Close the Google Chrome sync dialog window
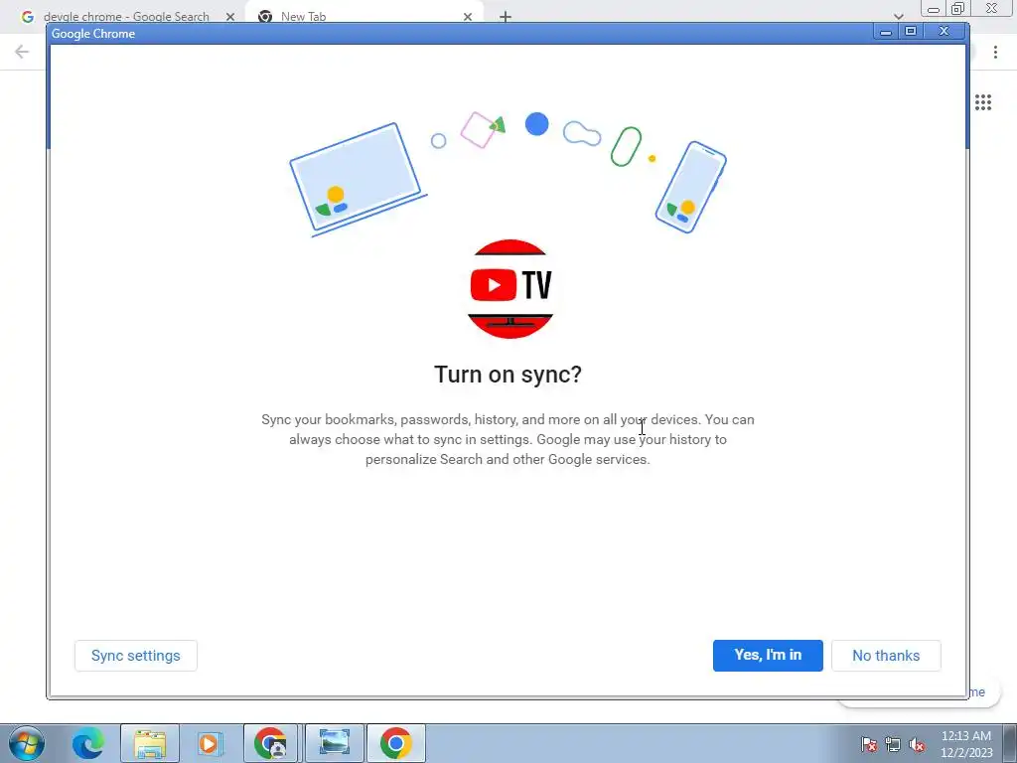The image size is (1017, 763). [944, 31]
